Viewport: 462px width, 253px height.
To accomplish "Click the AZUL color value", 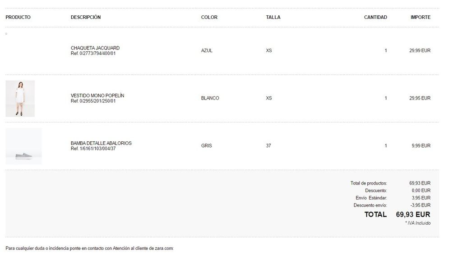I will pyautogui.click(x=207, y=51).
